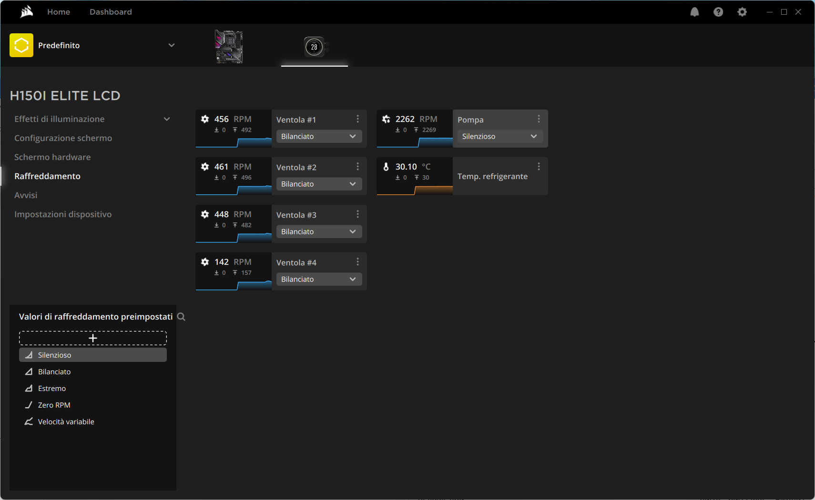Screen dimensions: 815x500
Task: Click the pump icon showing 2262 RPM
Action: click(x=386, y=119)
